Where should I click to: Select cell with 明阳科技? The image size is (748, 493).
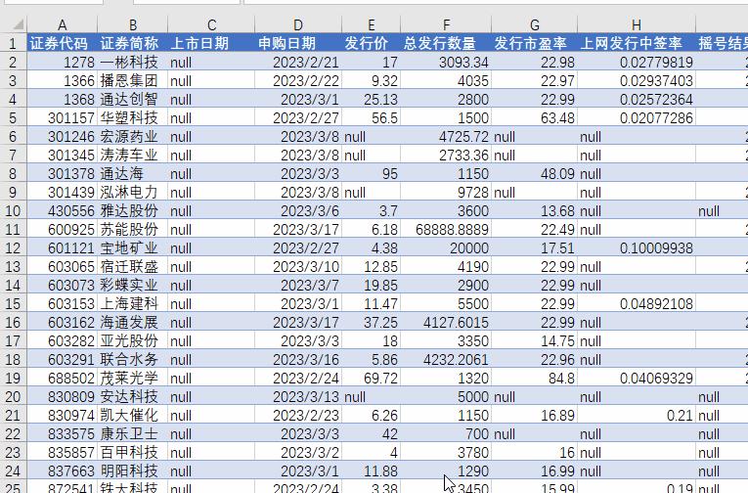pos(133,471)
